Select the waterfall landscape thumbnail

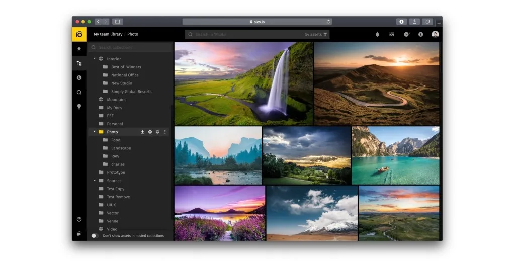(244, 83)
